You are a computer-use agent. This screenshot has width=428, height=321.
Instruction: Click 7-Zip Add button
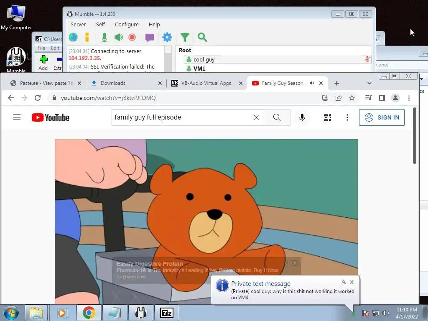pyautogui.click(x=43, y=63)
